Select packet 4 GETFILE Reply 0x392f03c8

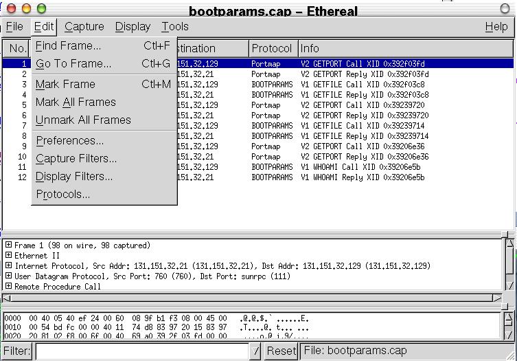(258, 94)
